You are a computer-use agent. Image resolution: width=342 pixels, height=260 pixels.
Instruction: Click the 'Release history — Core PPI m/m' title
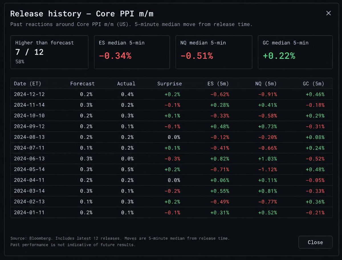tap(82, 13)
